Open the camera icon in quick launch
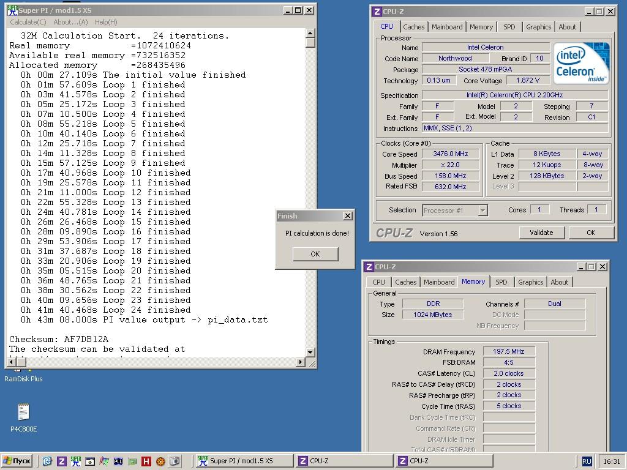Viewport: 627px width, 470px height. (x=175, y=461)
